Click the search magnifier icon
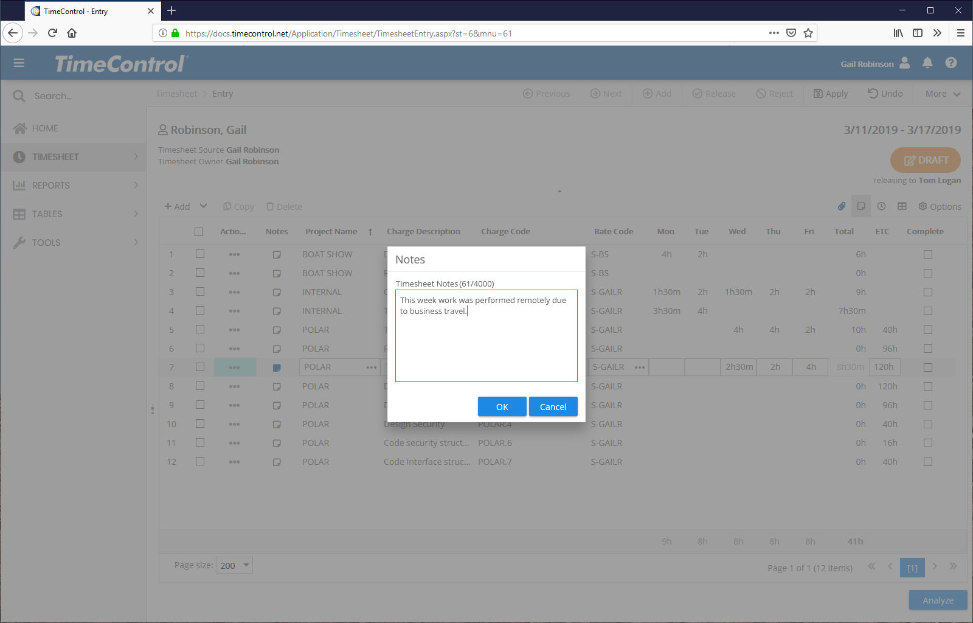Image resolution: width=973 pixels, height=623 pixels. (19, 96)
